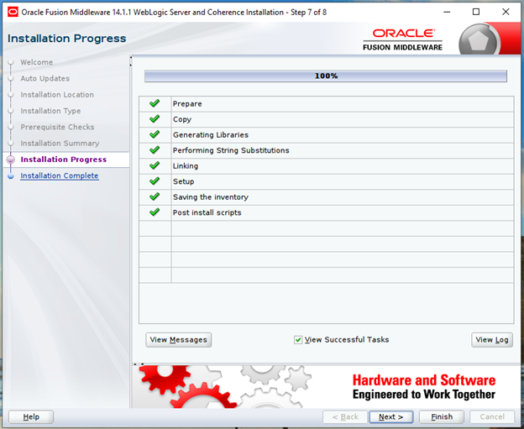Click the 100% progress bar

click(x=326, y=76)
